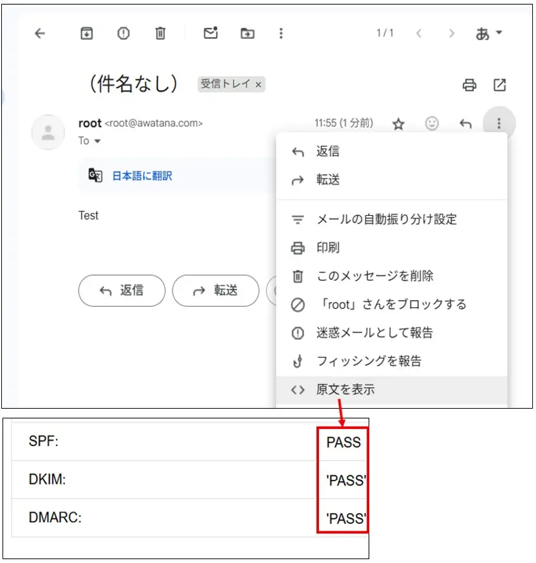Click the timestamp 11:55 (1 分前)
The image size is (536, 563).
tap(344, 123)
